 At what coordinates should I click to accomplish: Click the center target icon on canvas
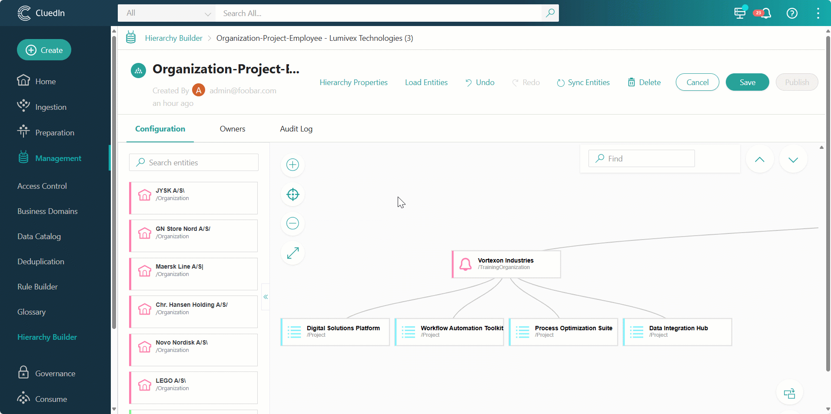pos(293,194)
